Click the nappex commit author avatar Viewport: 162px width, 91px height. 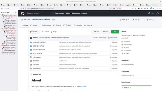[x=31, y=38]
